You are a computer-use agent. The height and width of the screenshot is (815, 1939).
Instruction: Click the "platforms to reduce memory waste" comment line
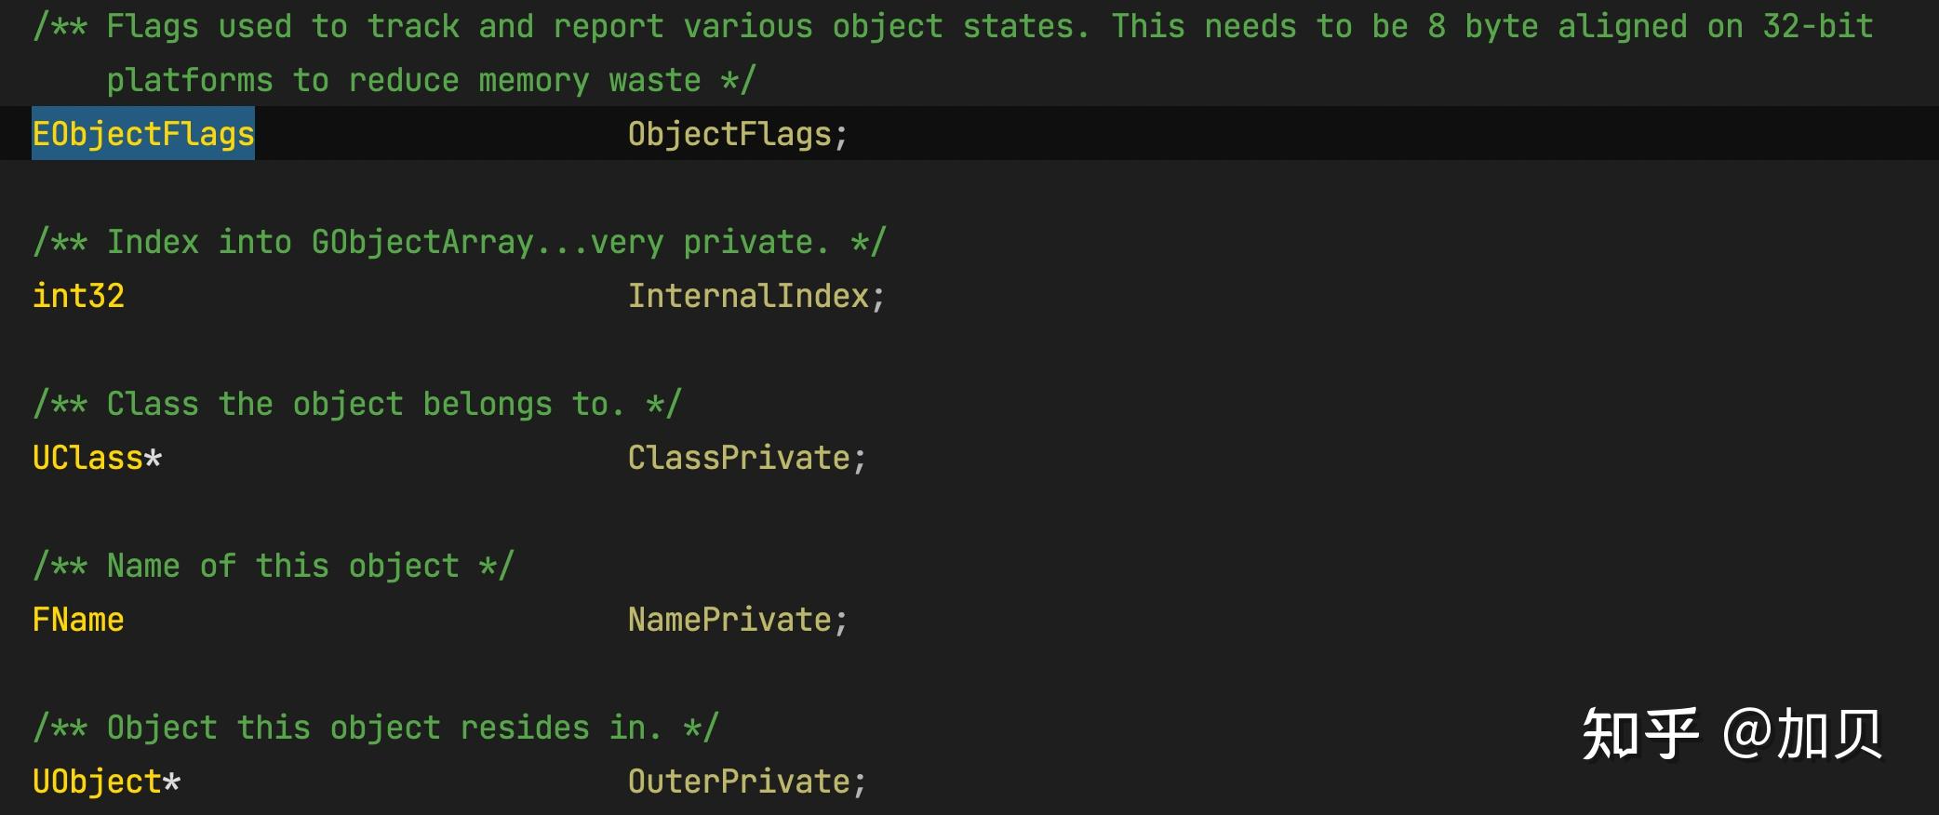pyautogui.click(x=432, y=80)
